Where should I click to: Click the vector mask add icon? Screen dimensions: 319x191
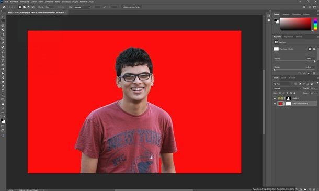pyautogui.click(x=314, y=49)
